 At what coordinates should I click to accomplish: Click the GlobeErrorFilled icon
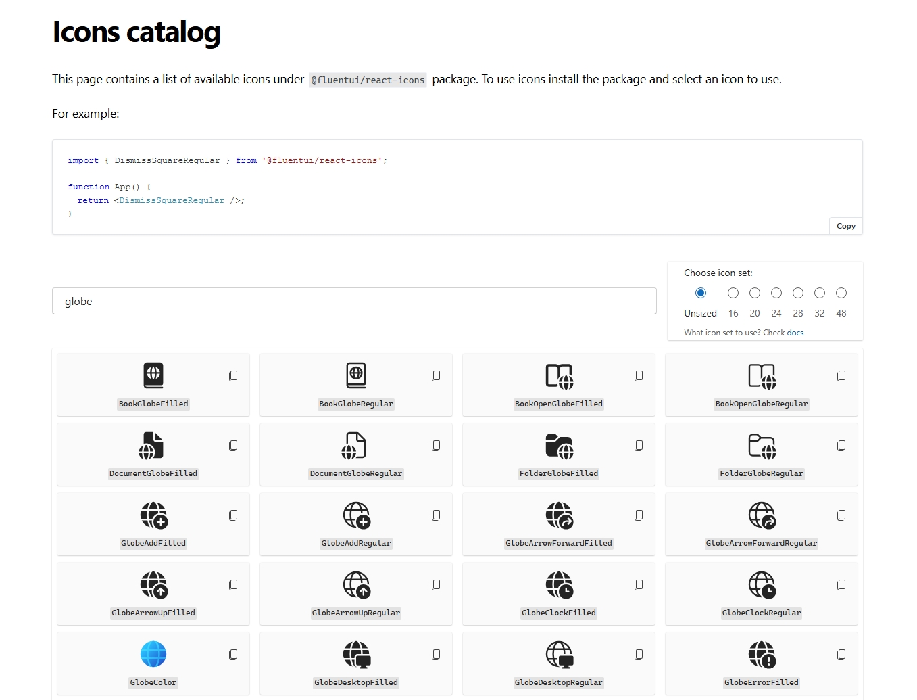(x=761, y=655)
